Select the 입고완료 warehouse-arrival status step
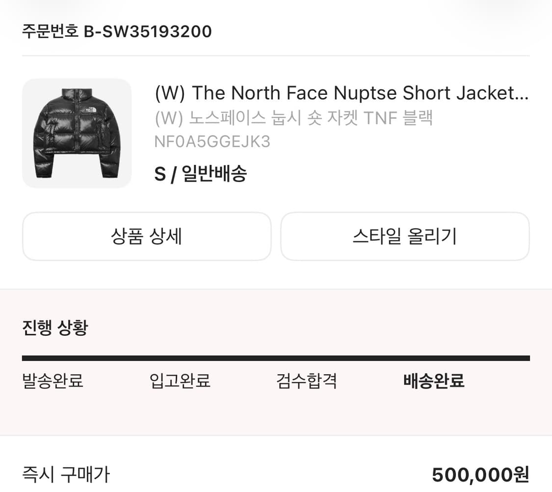 (180, 381)
